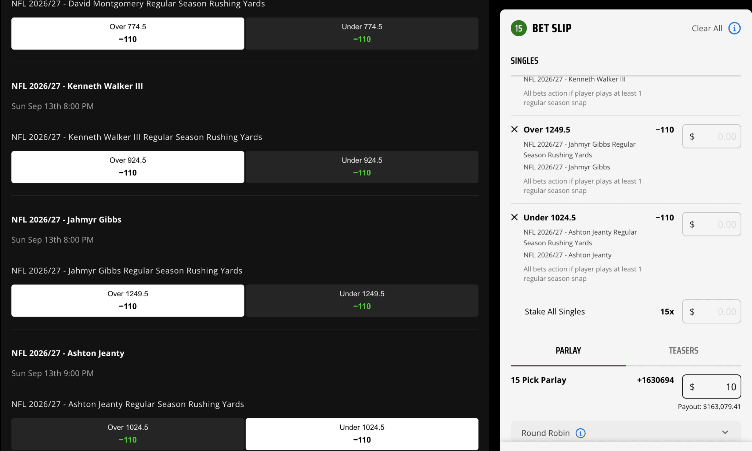Expand the Round Robin section

[x=725, y=433]
